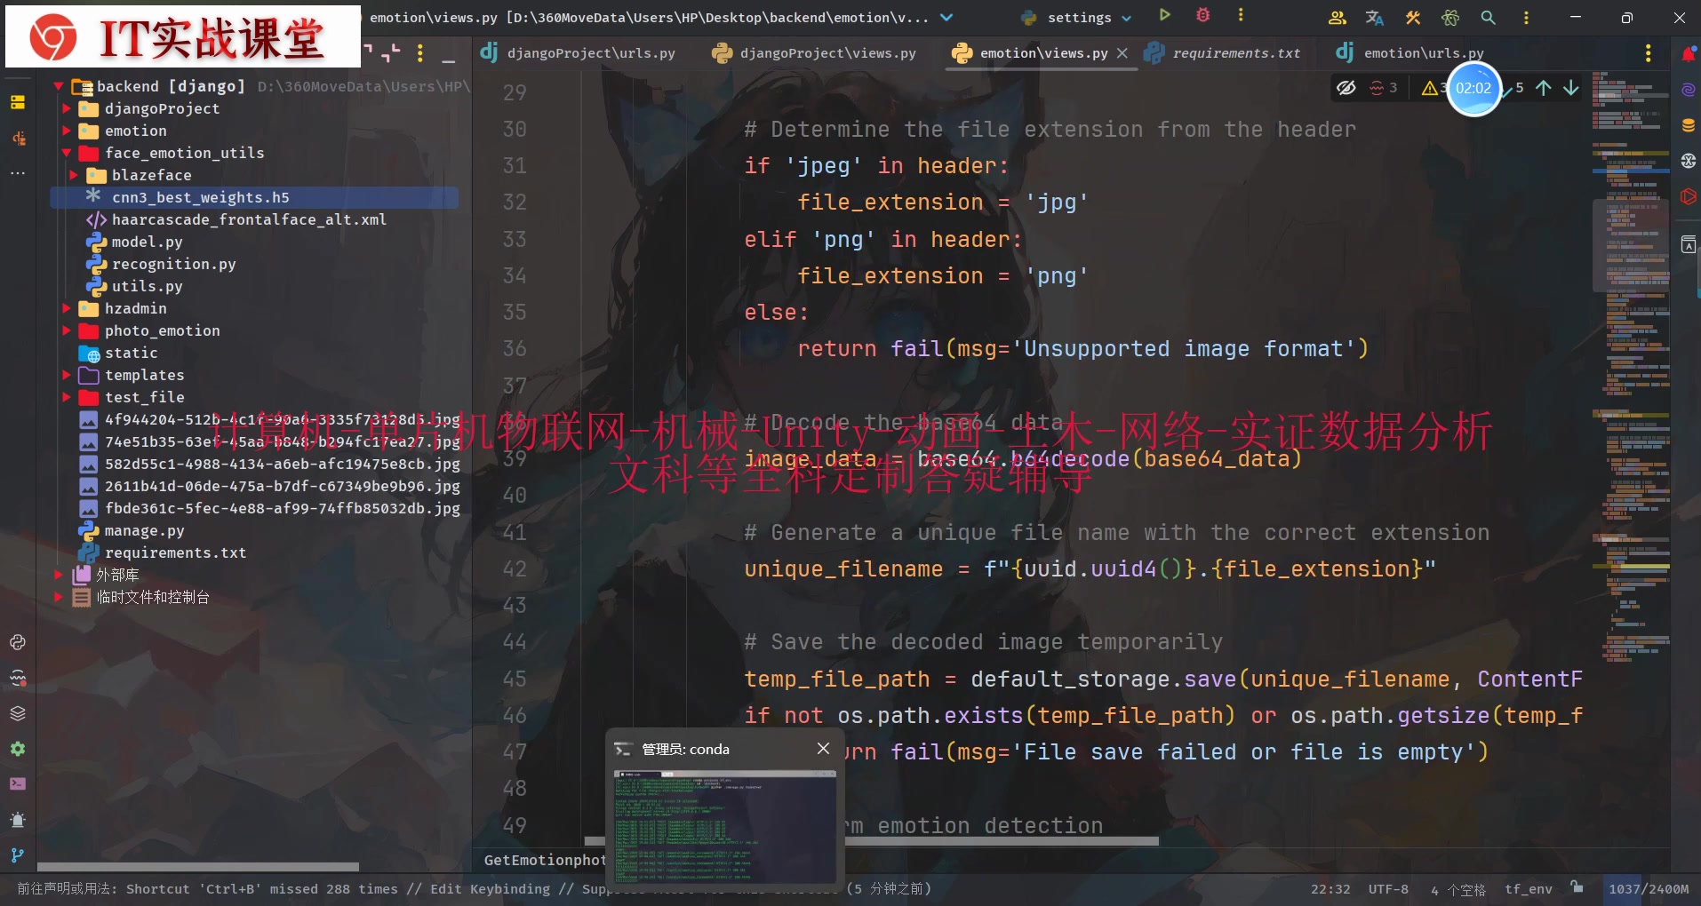Click the read-only lock icon in status bar
This screenshot has width=1701, height=906.
[1577, 886]
